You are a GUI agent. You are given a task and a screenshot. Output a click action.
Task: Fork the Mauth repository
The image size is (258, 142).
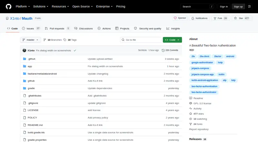pos(221,18)
